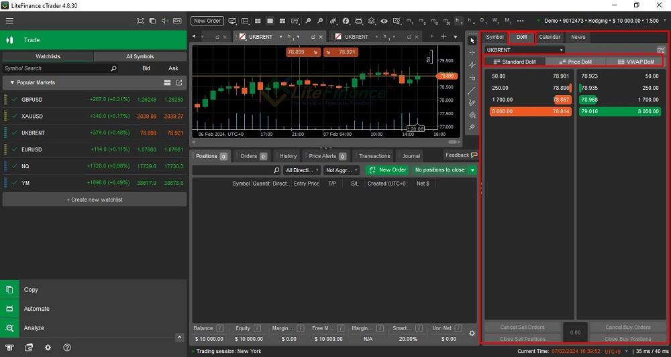Screen dimensions: 671x357
Task: Select the EURUSD watchlist row
Action: coord(95,149)
